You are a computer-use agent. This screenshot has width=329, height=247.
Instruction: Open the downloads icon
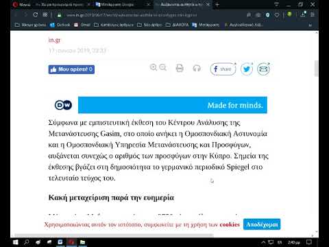click(x=303, y=14)
